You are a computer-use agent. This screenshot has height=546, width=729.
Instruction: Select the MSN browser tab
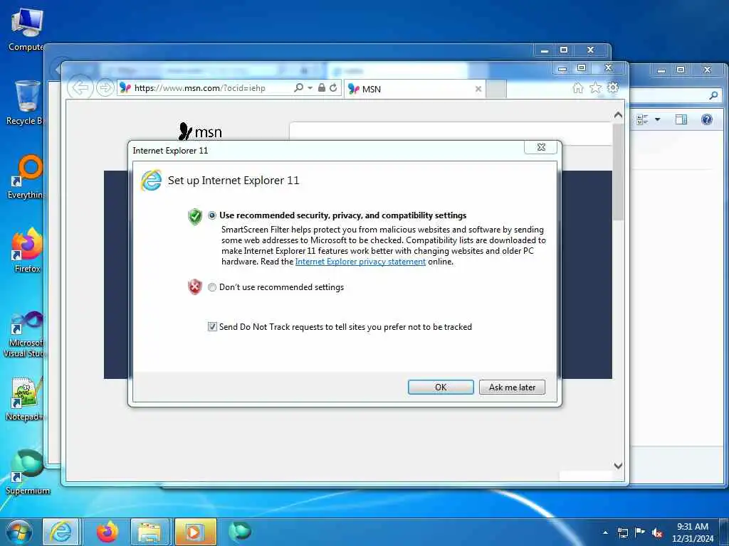coord(415,89)
